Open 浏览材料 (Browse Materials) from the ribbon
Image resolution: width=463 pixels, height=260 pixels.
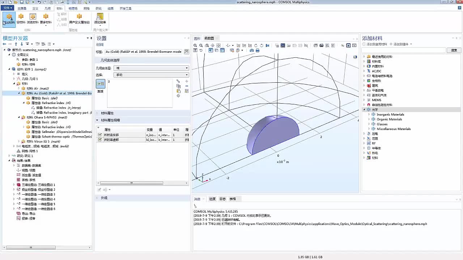[33, 19]
